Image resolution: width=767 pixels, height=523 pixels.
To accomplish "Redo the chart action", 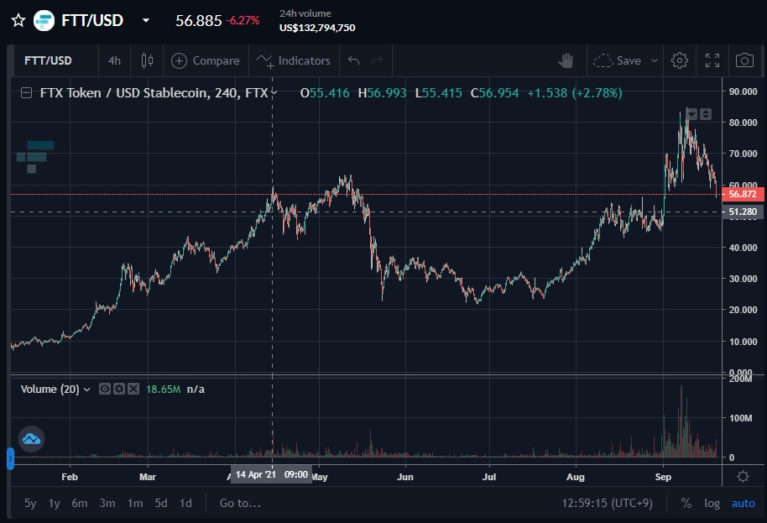I will click(377, 60).
